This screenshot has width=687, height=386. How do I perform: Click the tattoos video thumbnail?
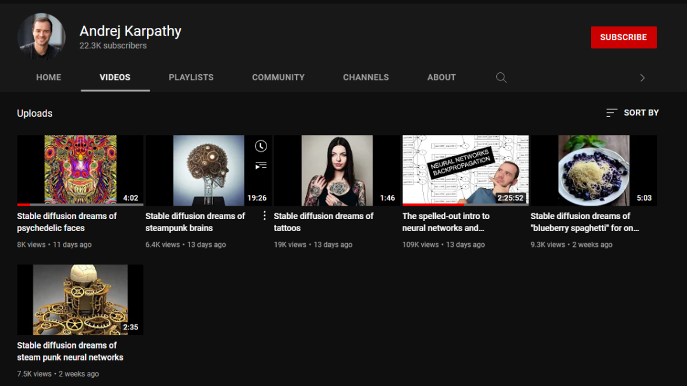tap(337, 170)
